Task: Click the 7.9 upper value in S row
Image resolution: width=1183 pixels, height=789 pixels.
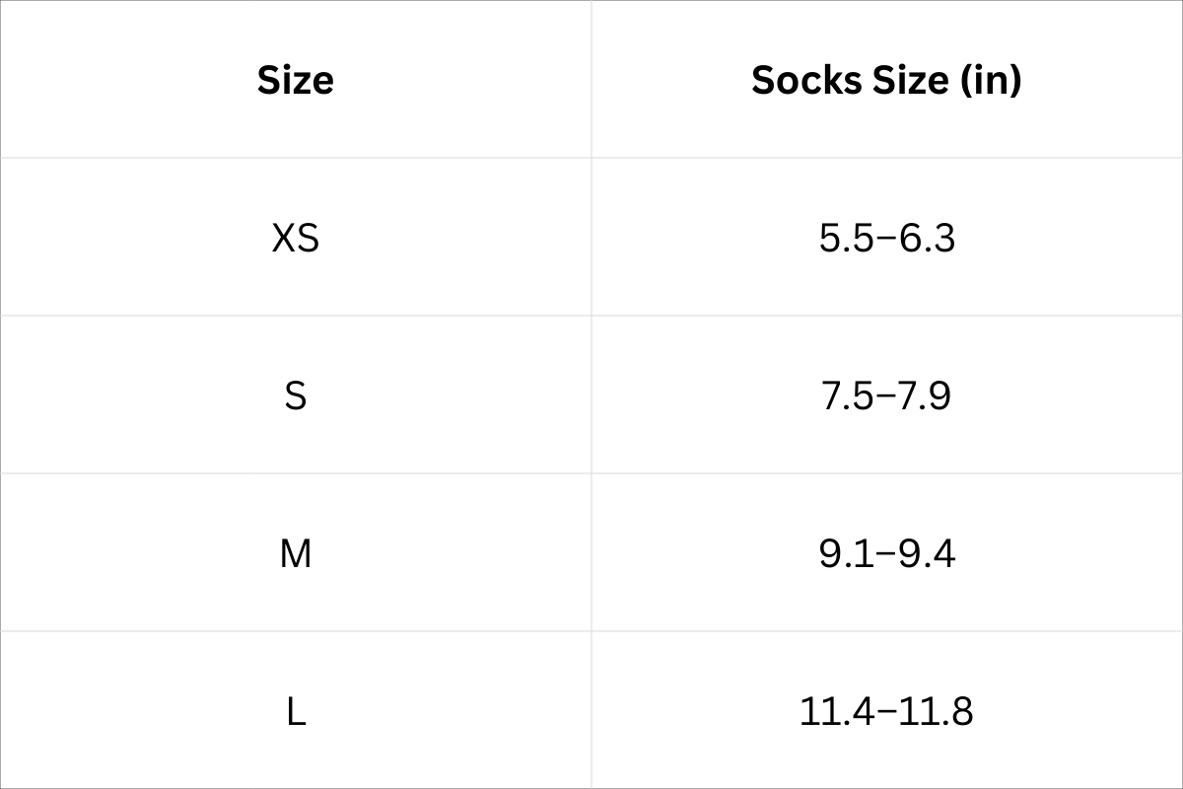Action: click(x=925, y=395)
